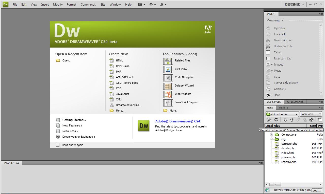
Task: Click the Files panel horizontal scrollbar thumb
Action: click(275, 184)
